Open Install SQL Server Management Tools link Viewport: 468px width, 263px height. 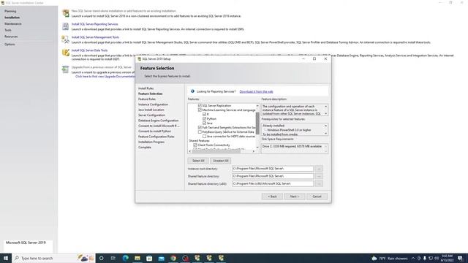click(x=95, y=37)
